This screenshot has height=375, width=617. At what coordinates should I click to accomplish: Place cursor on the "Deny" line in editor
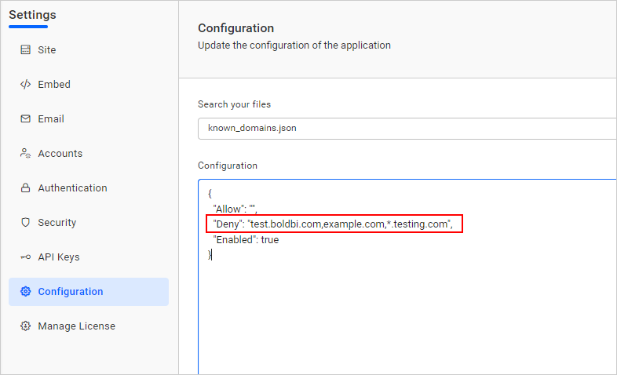tap(333, 224)
